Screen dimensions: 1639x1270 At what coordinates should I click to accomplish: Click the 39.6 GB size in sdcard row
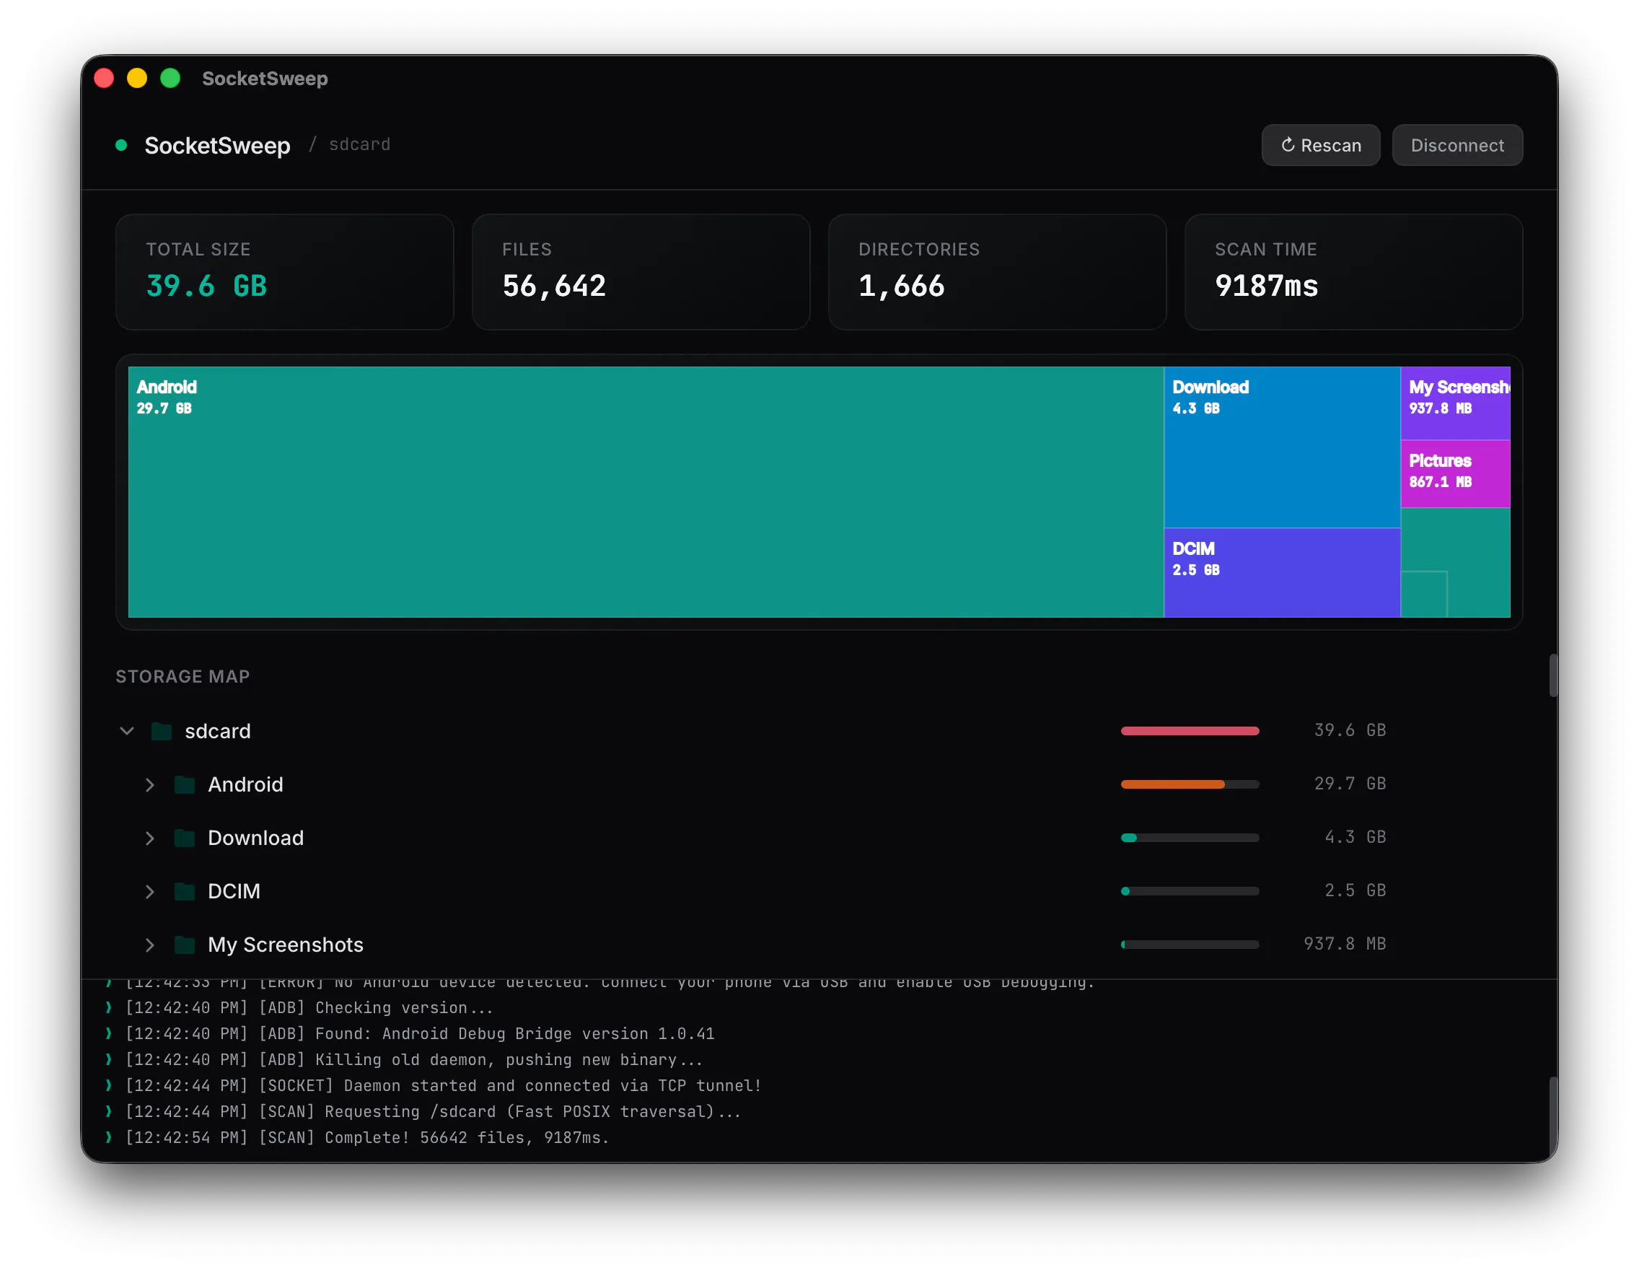(x=1349, y=730)
